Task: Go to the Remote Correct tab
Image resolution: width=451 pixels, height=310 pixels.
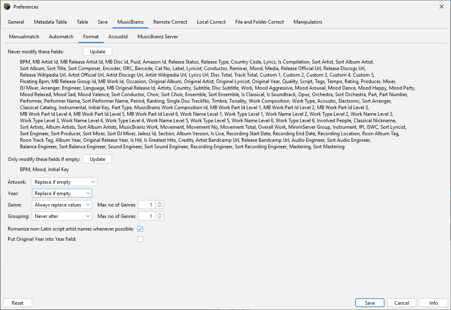Action: pyautogui.click(x=170, y=22)
